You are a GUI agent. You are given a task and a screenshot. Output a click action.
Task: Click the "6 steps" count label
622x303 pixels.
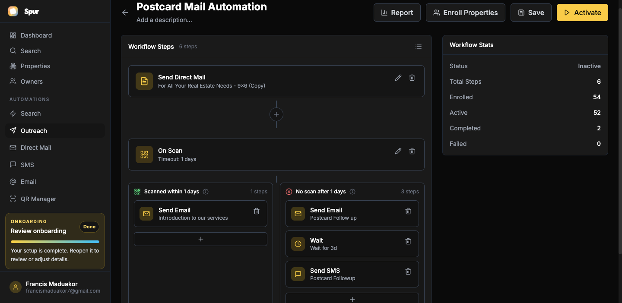(x=188, y=47)
